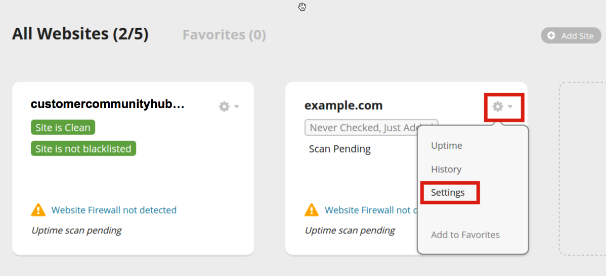Click the Site is not blacklisted badge

tap(83, 149)
